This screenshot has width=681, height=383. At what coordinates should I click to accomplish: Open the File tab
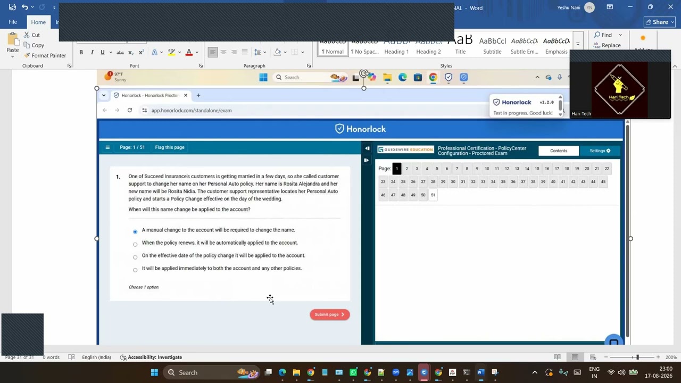pyautogui.click(x=13, y=22)
